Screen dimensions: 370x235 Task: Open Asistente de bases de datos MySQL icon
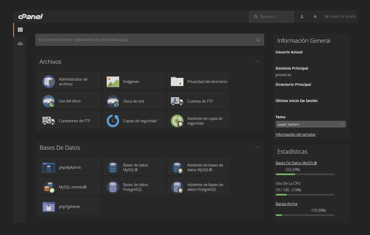(177, 167)
